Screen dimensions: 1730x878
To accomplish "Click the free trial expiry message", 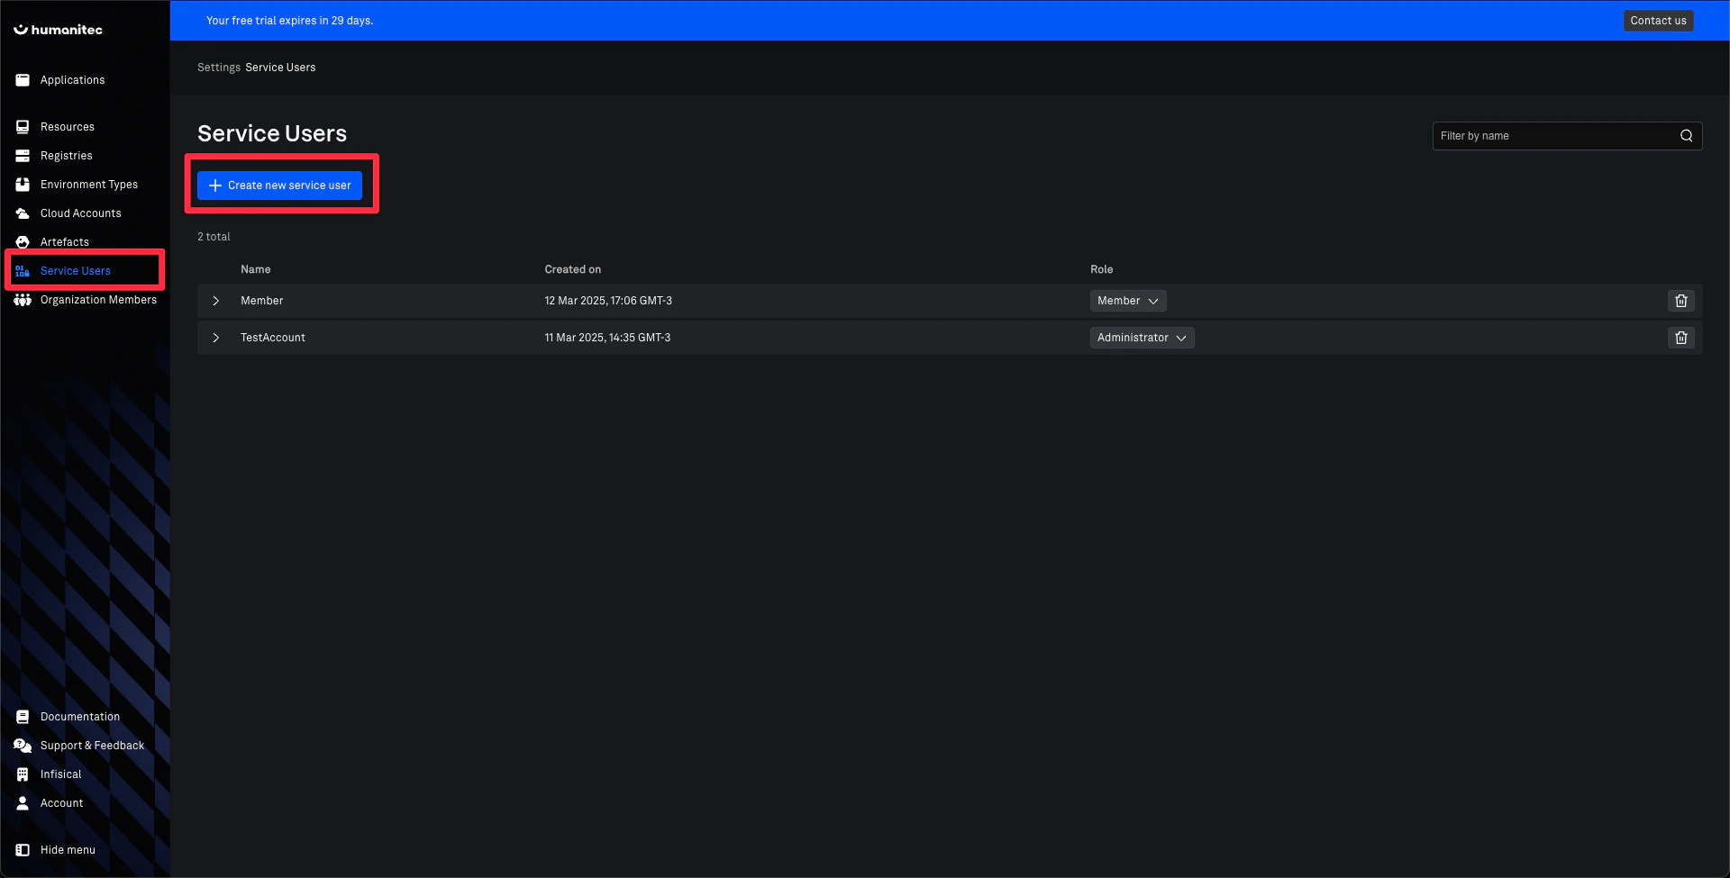I will pyautogui.click(x=289, y=21).
